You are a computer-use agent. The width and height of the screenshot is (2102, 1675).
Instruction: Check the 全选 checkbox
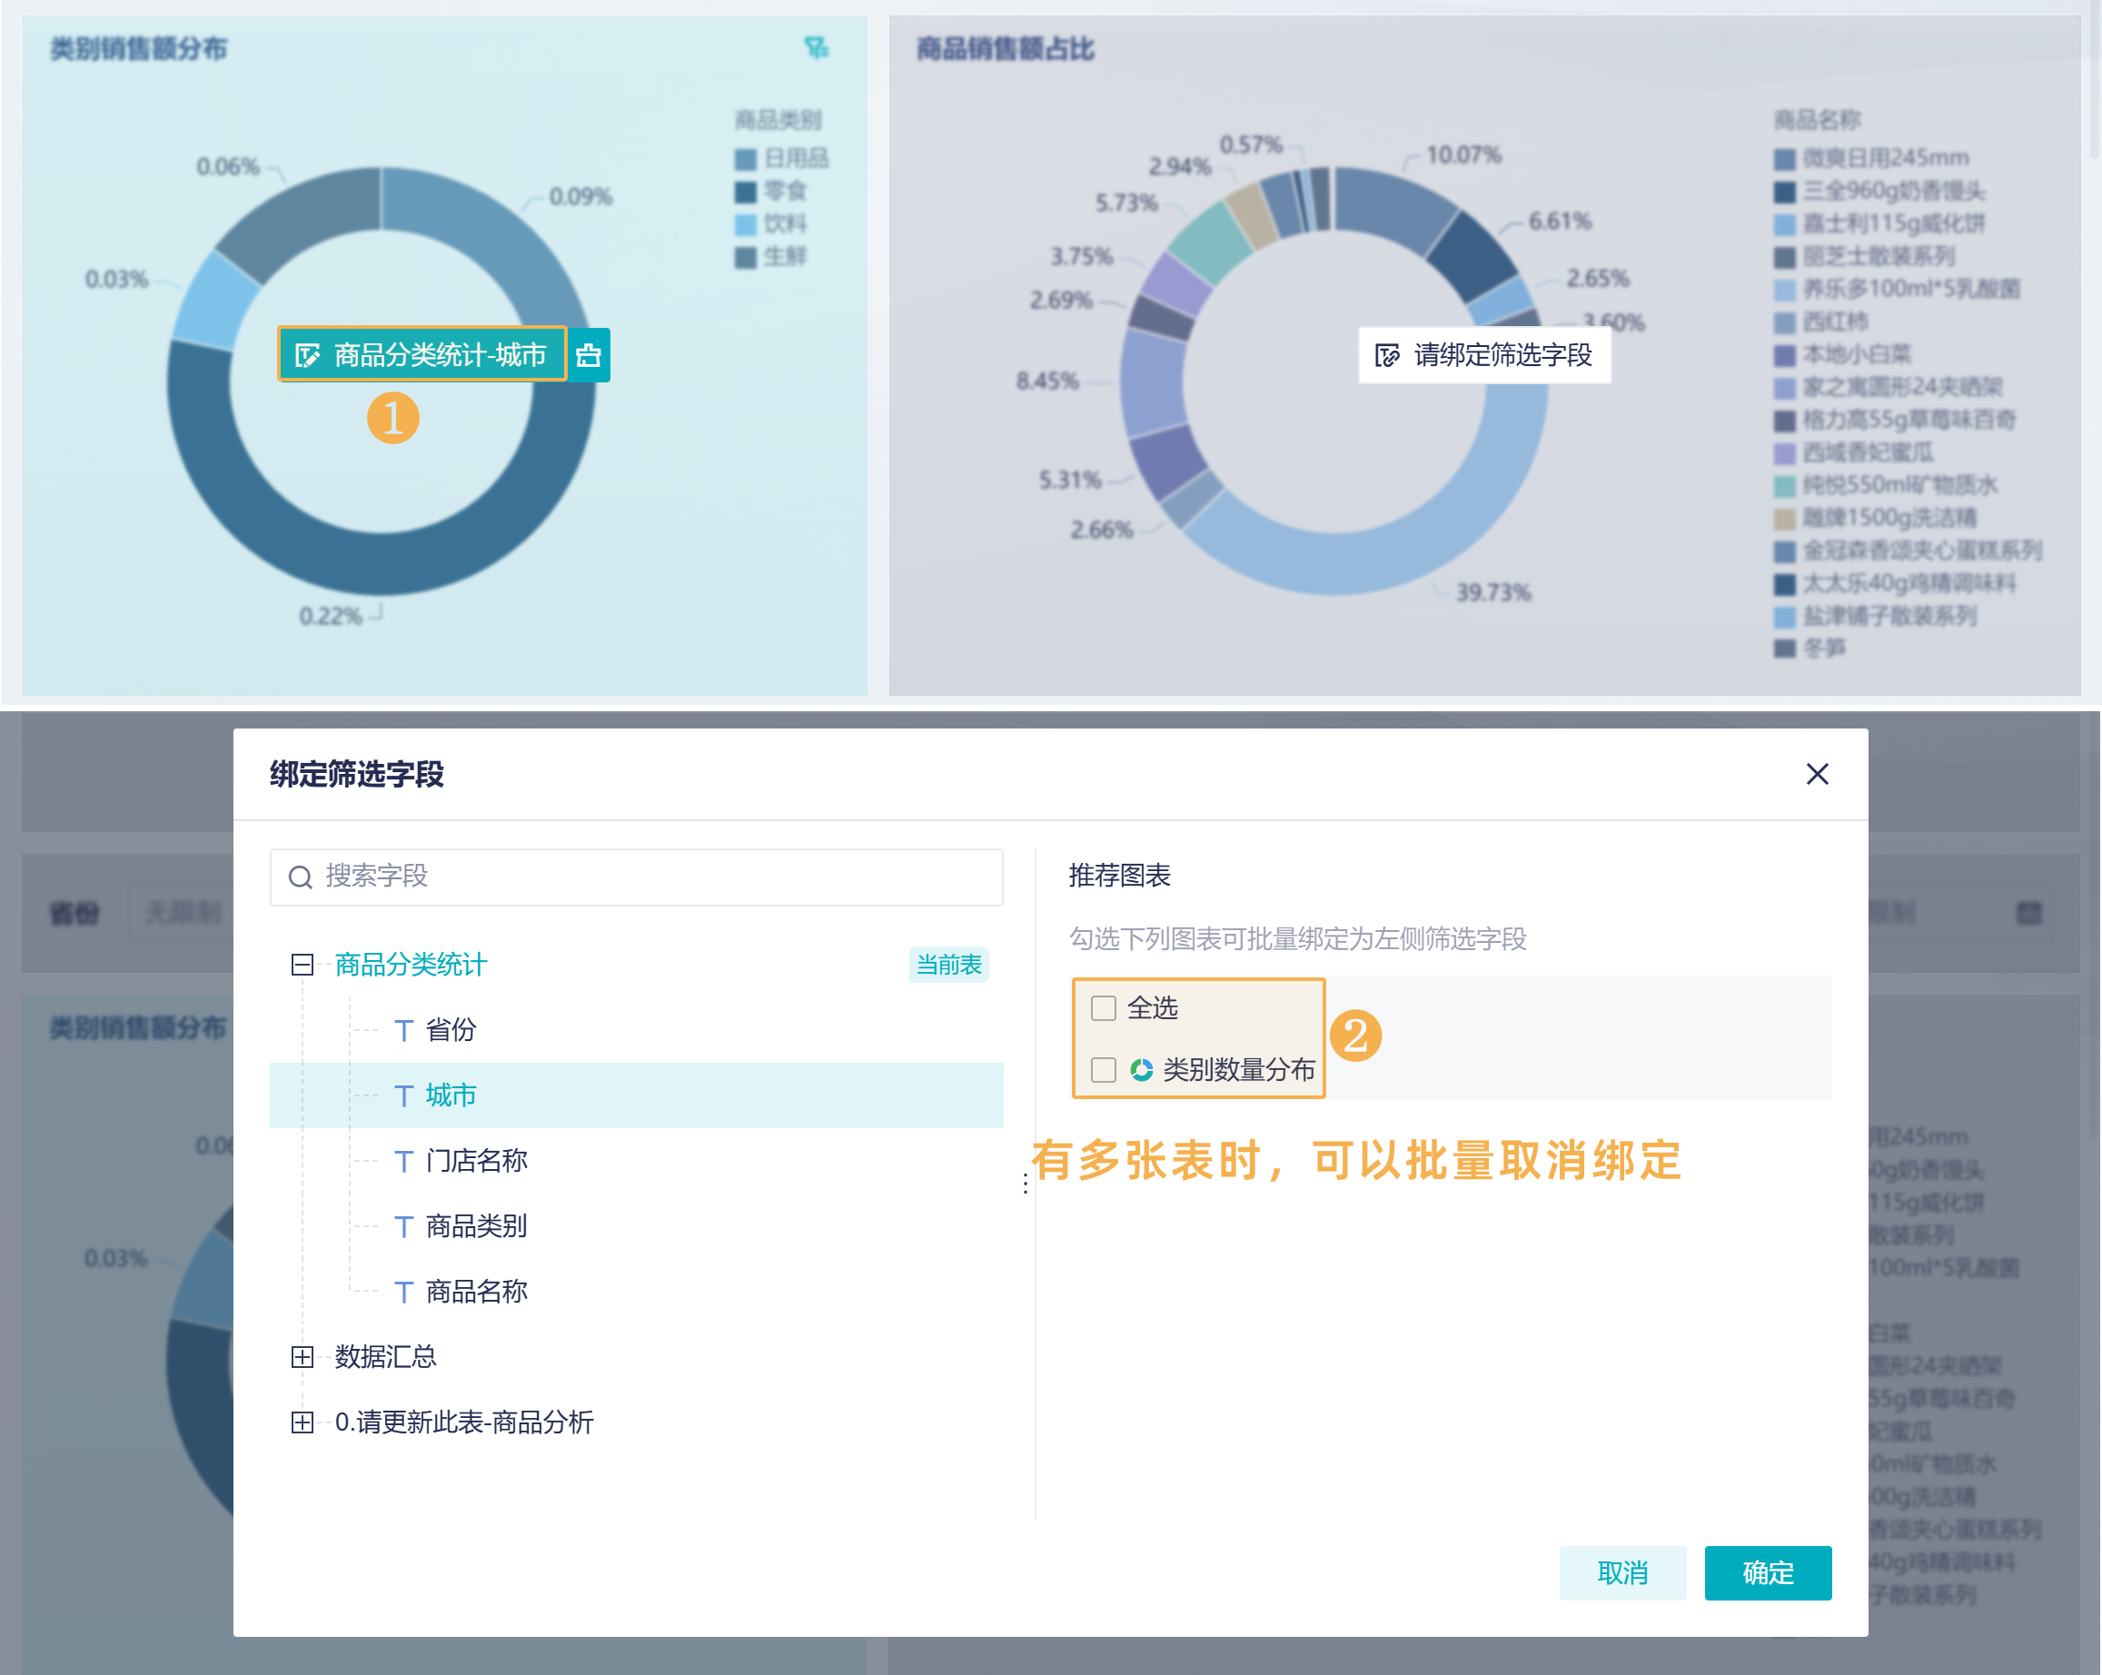pyautogui.click(x=1103, y=1007)
